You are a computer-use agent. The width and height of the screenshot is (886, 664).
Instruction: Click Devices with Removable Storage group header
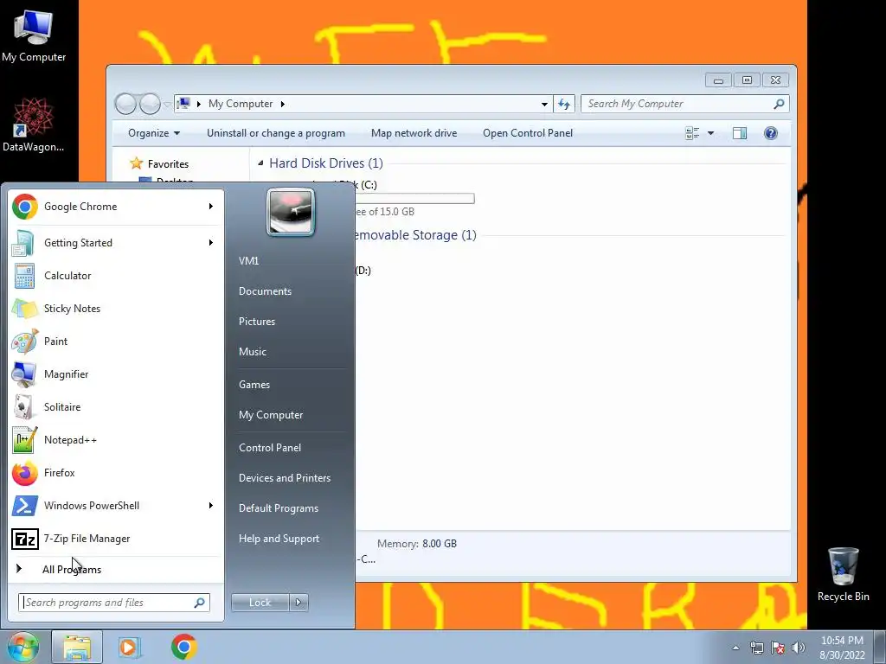(415, 235)
